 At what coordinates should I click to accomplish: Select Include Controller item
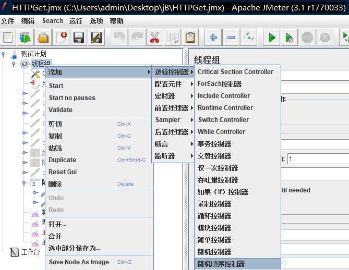[x=237, y=96]
